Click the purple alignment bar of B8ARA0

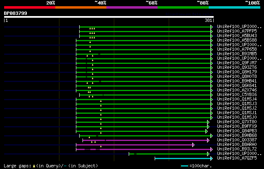[x=134, y=145]
